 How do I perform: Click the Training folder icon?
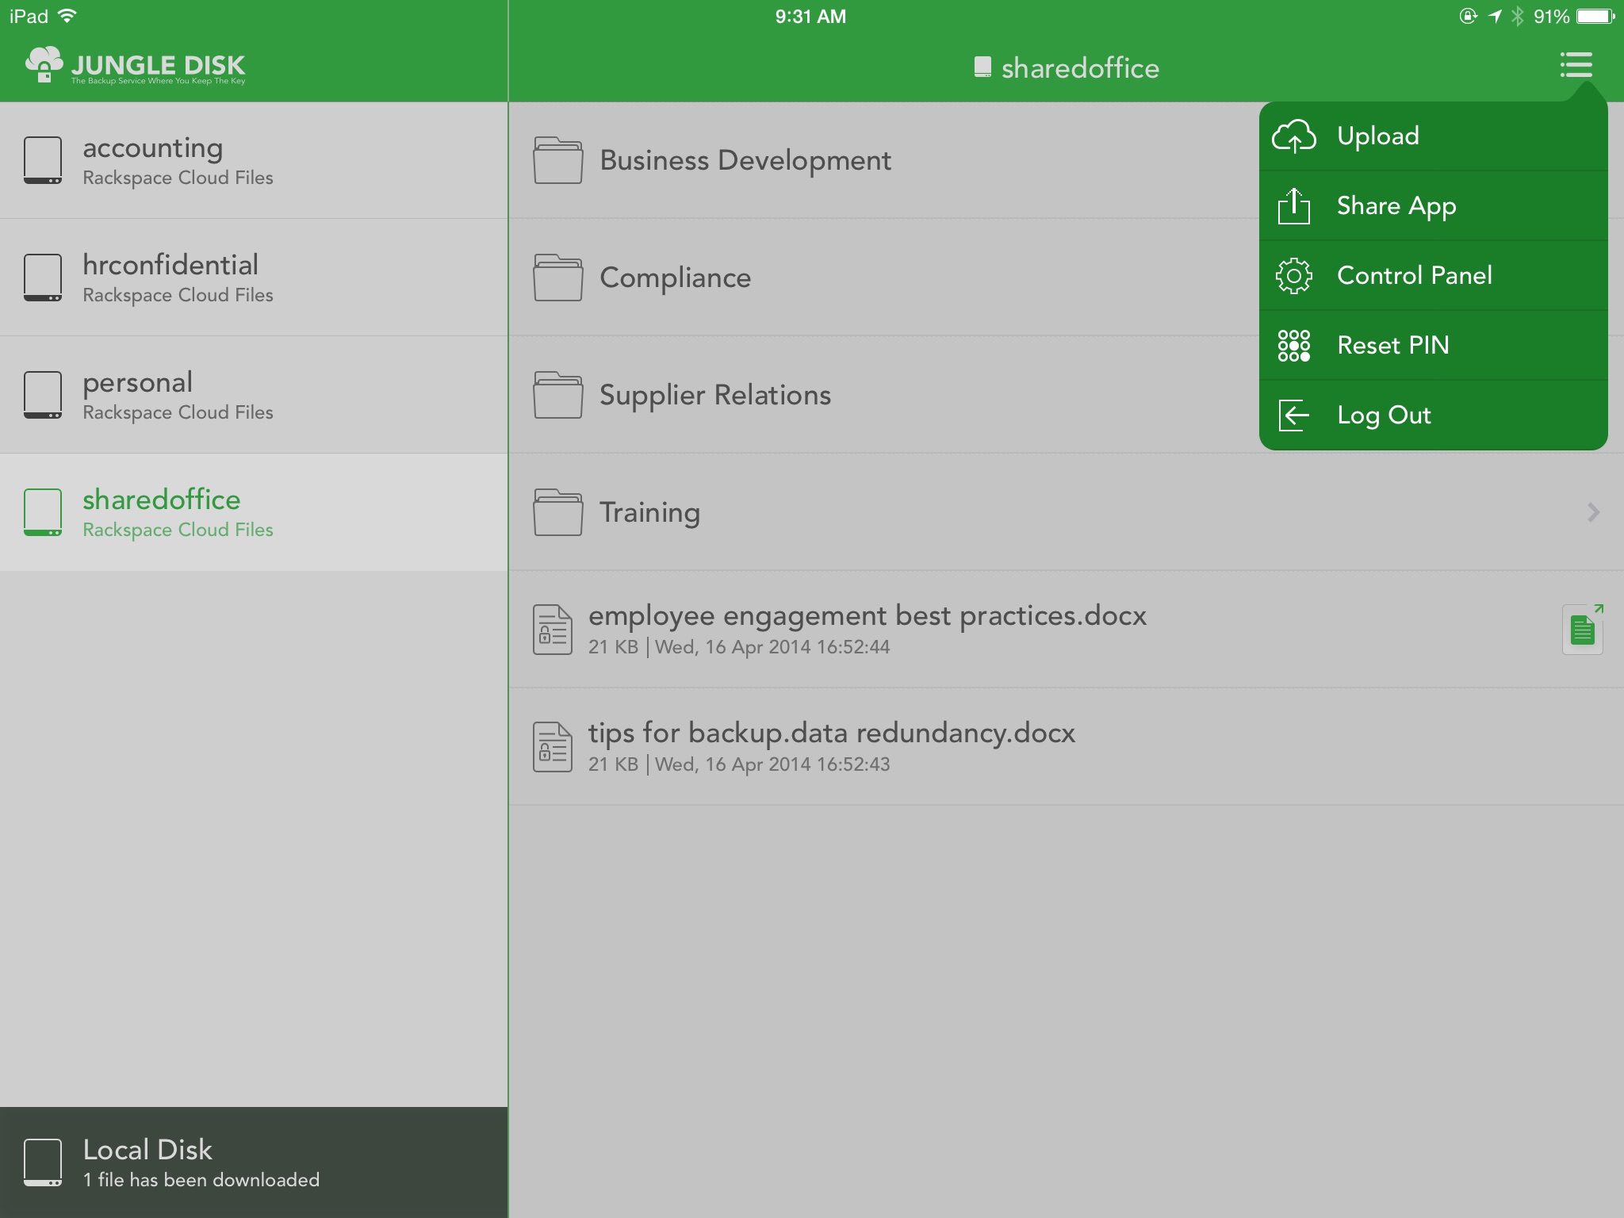point(557,512)
